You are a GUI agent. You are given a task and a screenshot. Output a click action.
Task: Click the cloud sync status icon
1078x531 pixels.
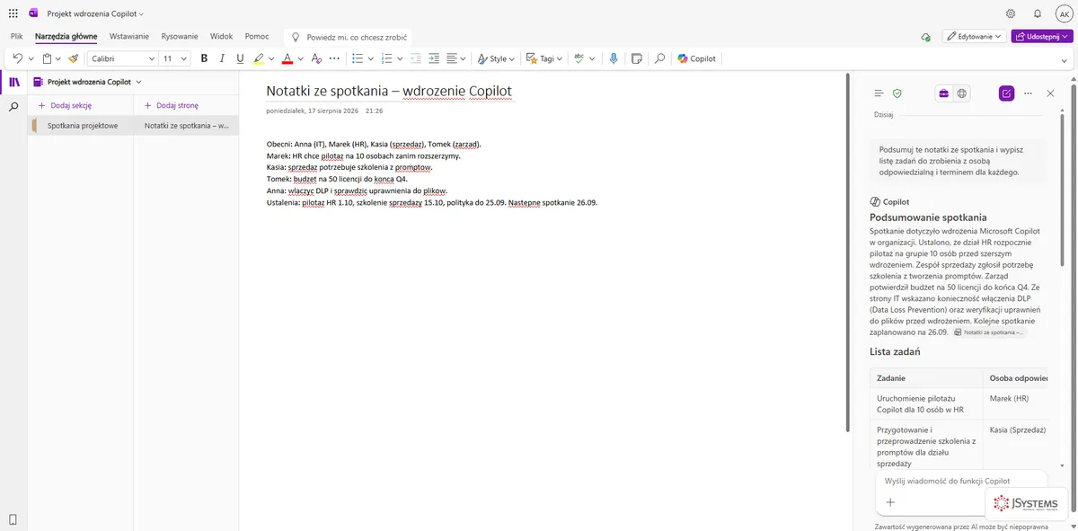[926, 37]
